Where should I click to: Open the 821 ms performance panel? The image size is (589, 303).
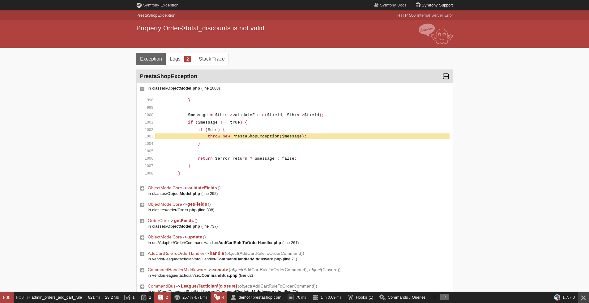pyautogui.click(x=94, y=297)
